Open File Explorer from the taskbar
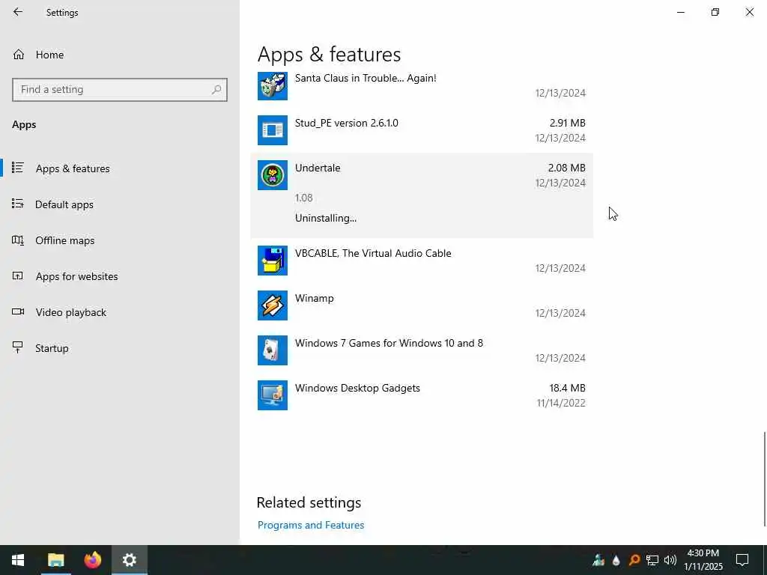 (55, 560)
